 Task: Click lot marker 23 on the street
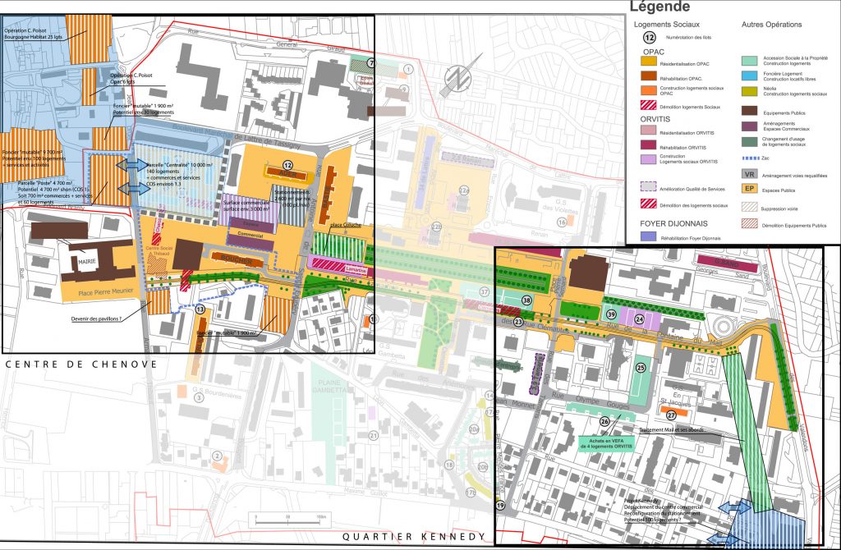point(517,322)
